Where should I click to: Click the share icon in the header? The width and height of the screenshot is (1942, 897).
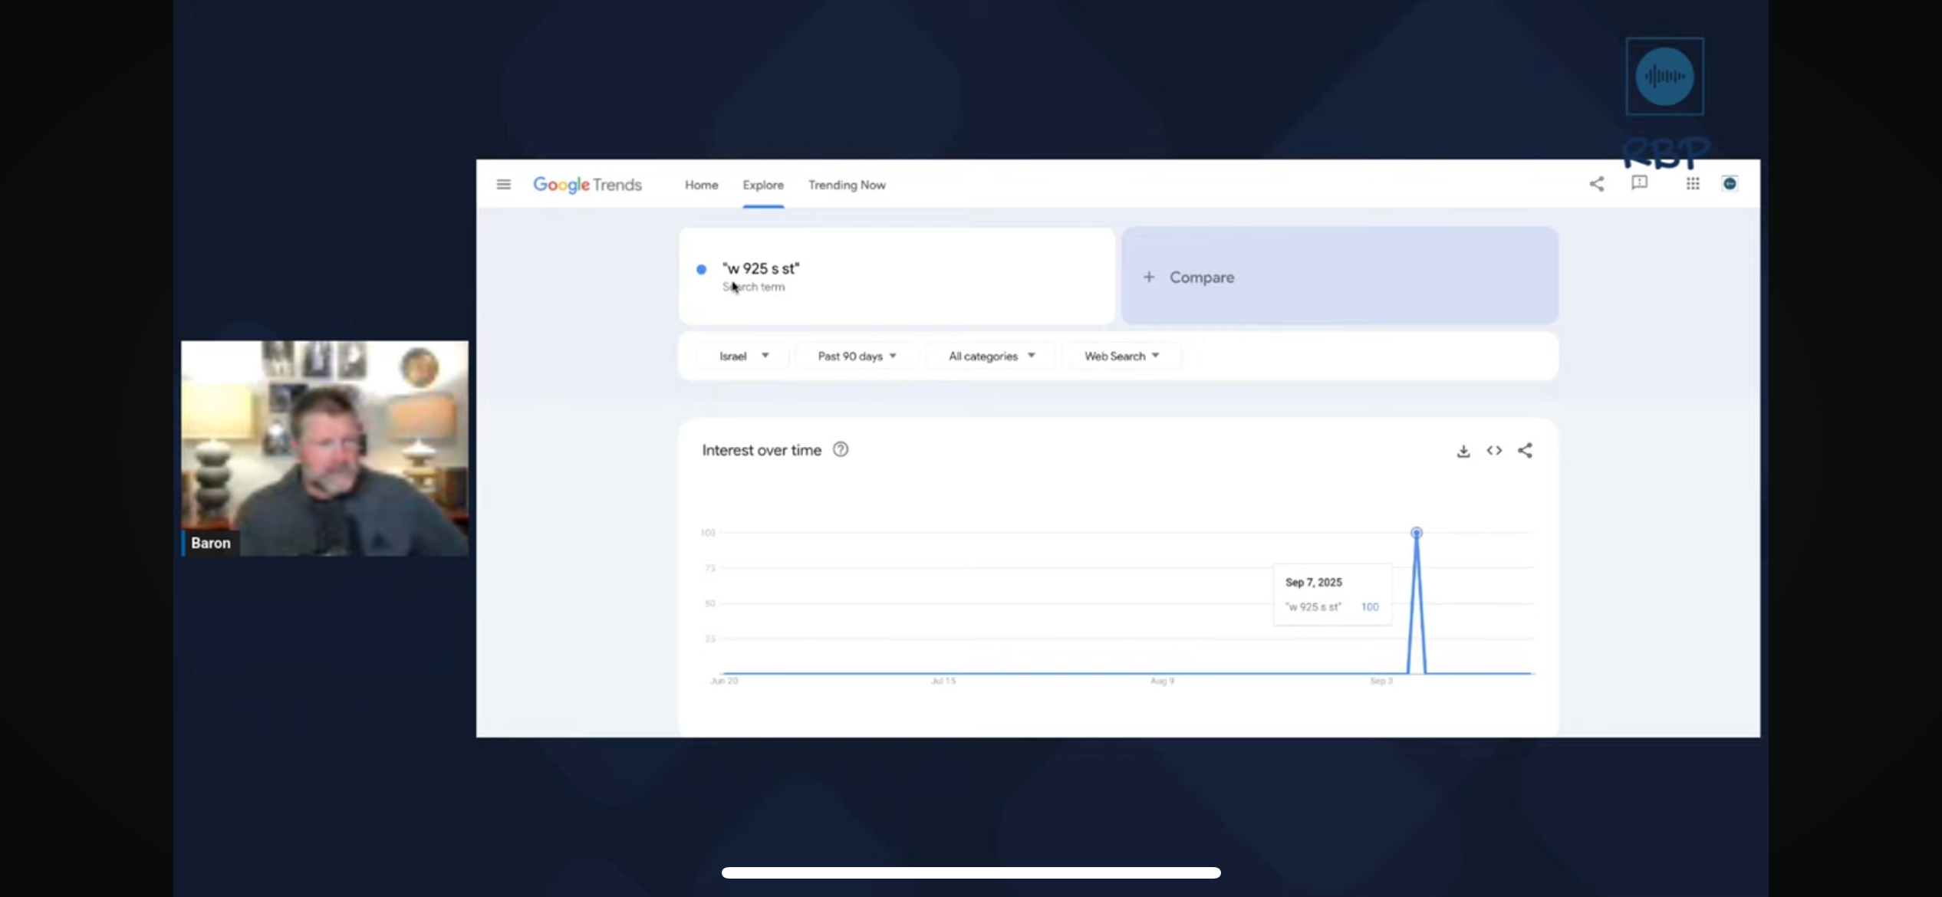coord(1597,184)
